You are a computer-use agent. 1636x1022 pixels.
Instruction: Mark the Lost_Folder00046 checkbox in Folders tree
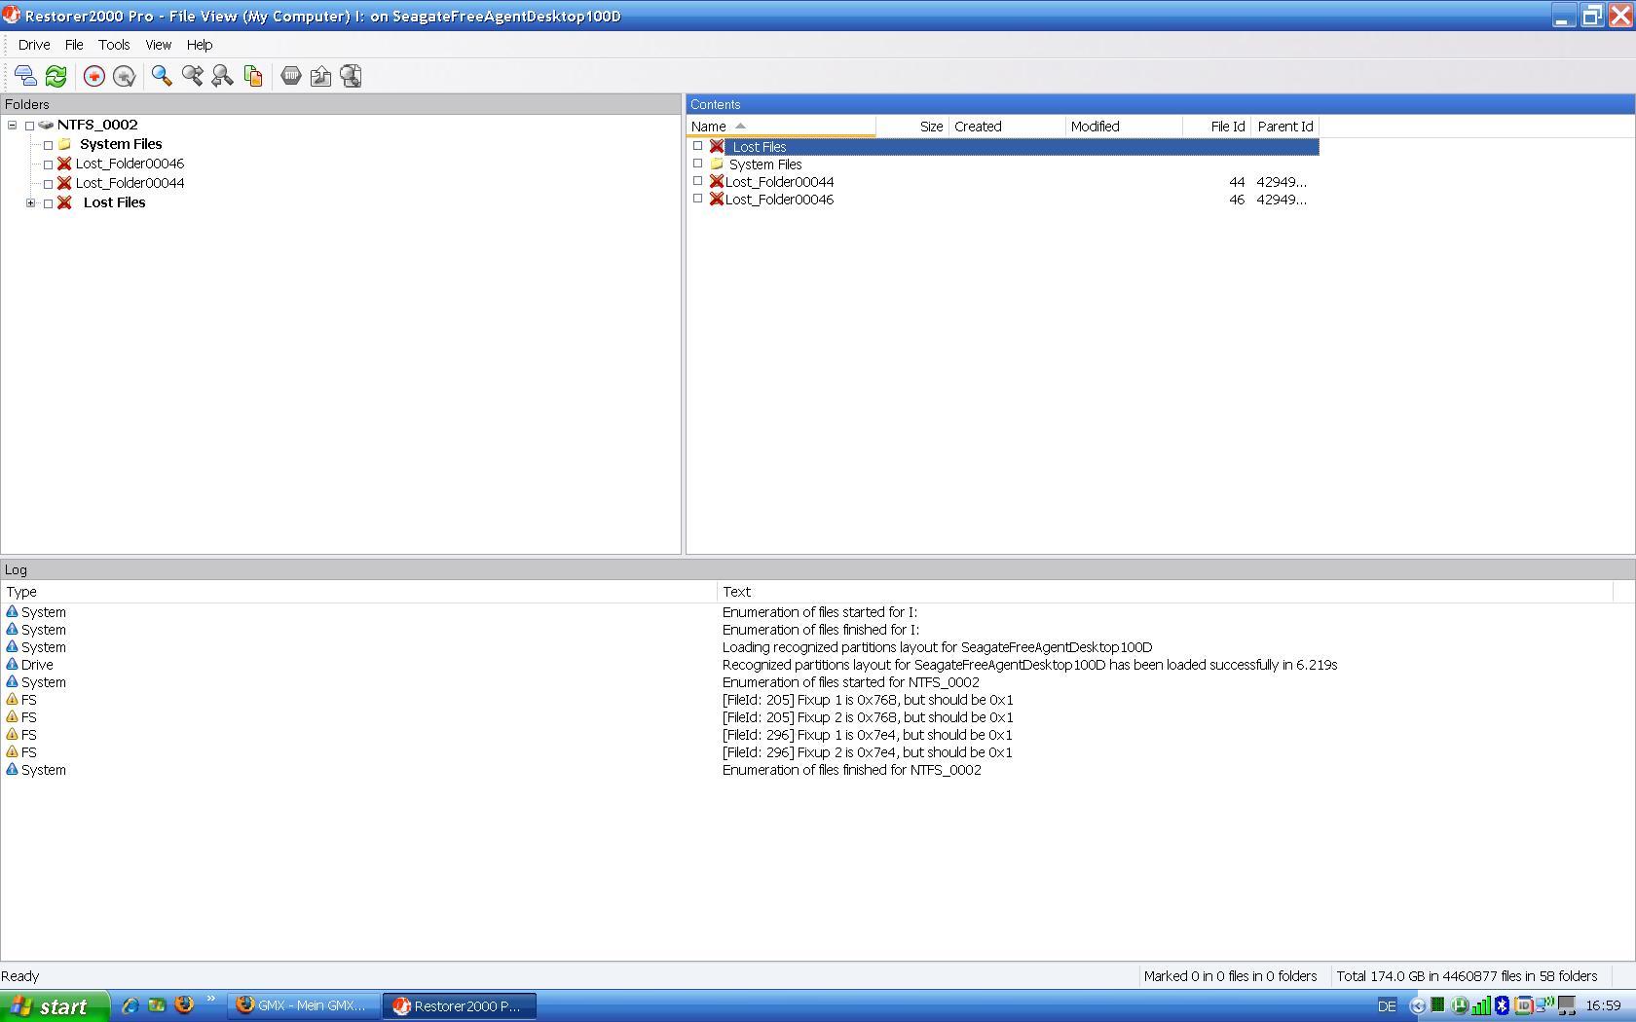[48, 164]
